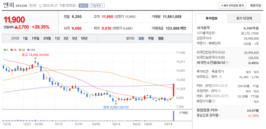Screen dimensions: 266x129
Task: Open the help icon beside PER EPS(2020.12)
Action: point(226,86)
